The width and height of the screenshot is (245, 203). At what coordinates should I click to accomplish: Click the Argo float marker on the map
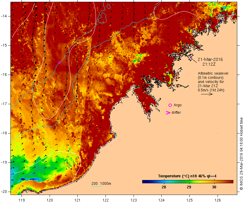[x=59, y=63]
